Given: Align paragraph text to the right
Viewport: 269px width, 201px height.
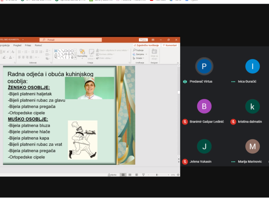Looking at the screenshot, I should pos(27,57).
